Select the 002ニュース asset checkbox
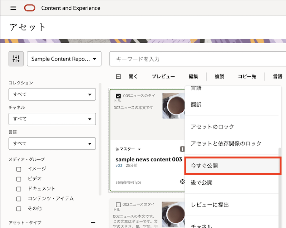Screen dimensions: 286x228 pos(118,205)
